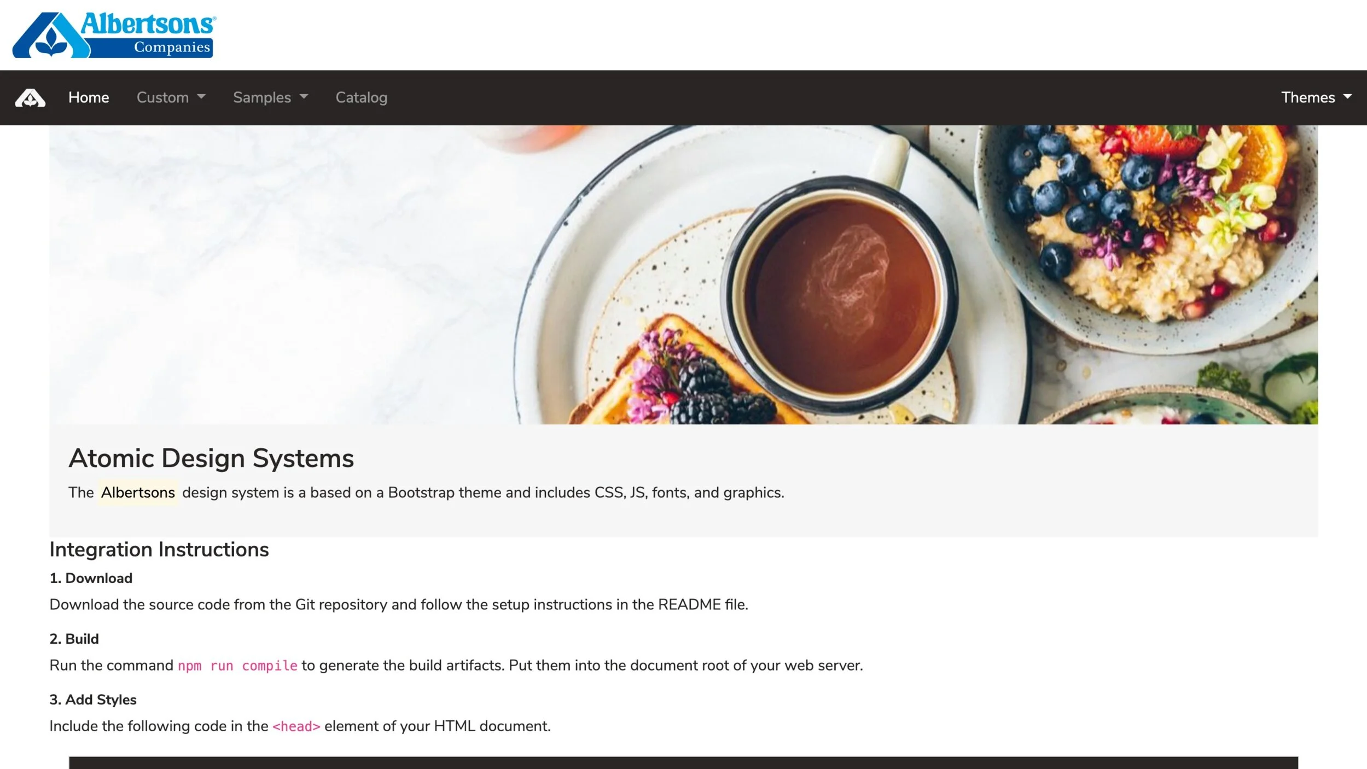Open the Themes dropdown
The image size is (1367, 769).
(x=1316, y=97)
